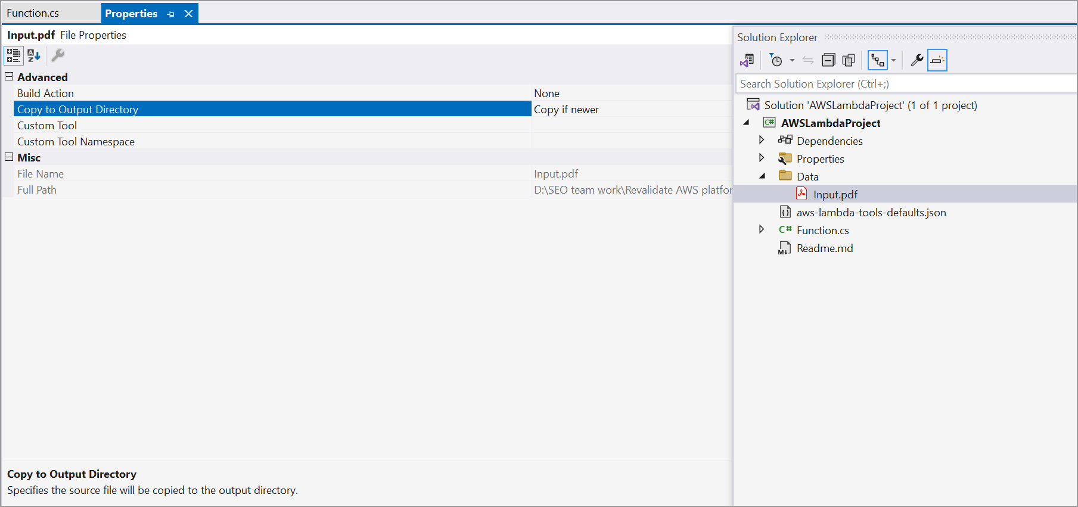Click the Alphabetical sort icon in Properties
This screenshot has height=507, width=1078.
(34, 55)
